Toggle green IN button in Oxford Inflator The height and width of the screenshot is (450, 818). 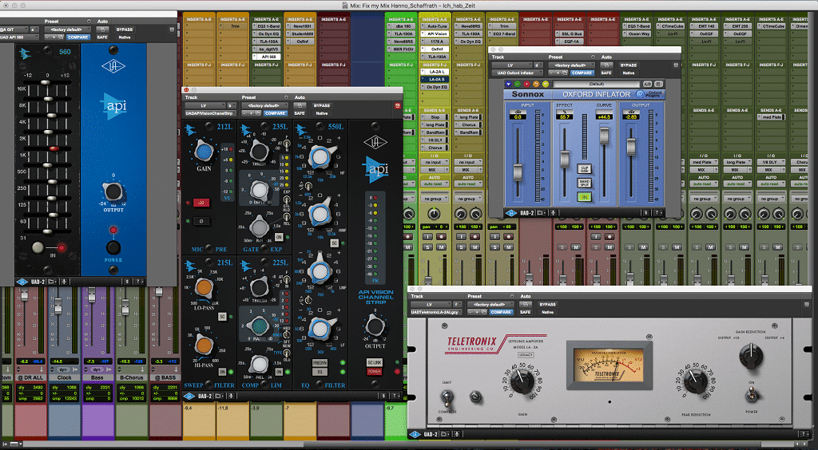point(583,197)
